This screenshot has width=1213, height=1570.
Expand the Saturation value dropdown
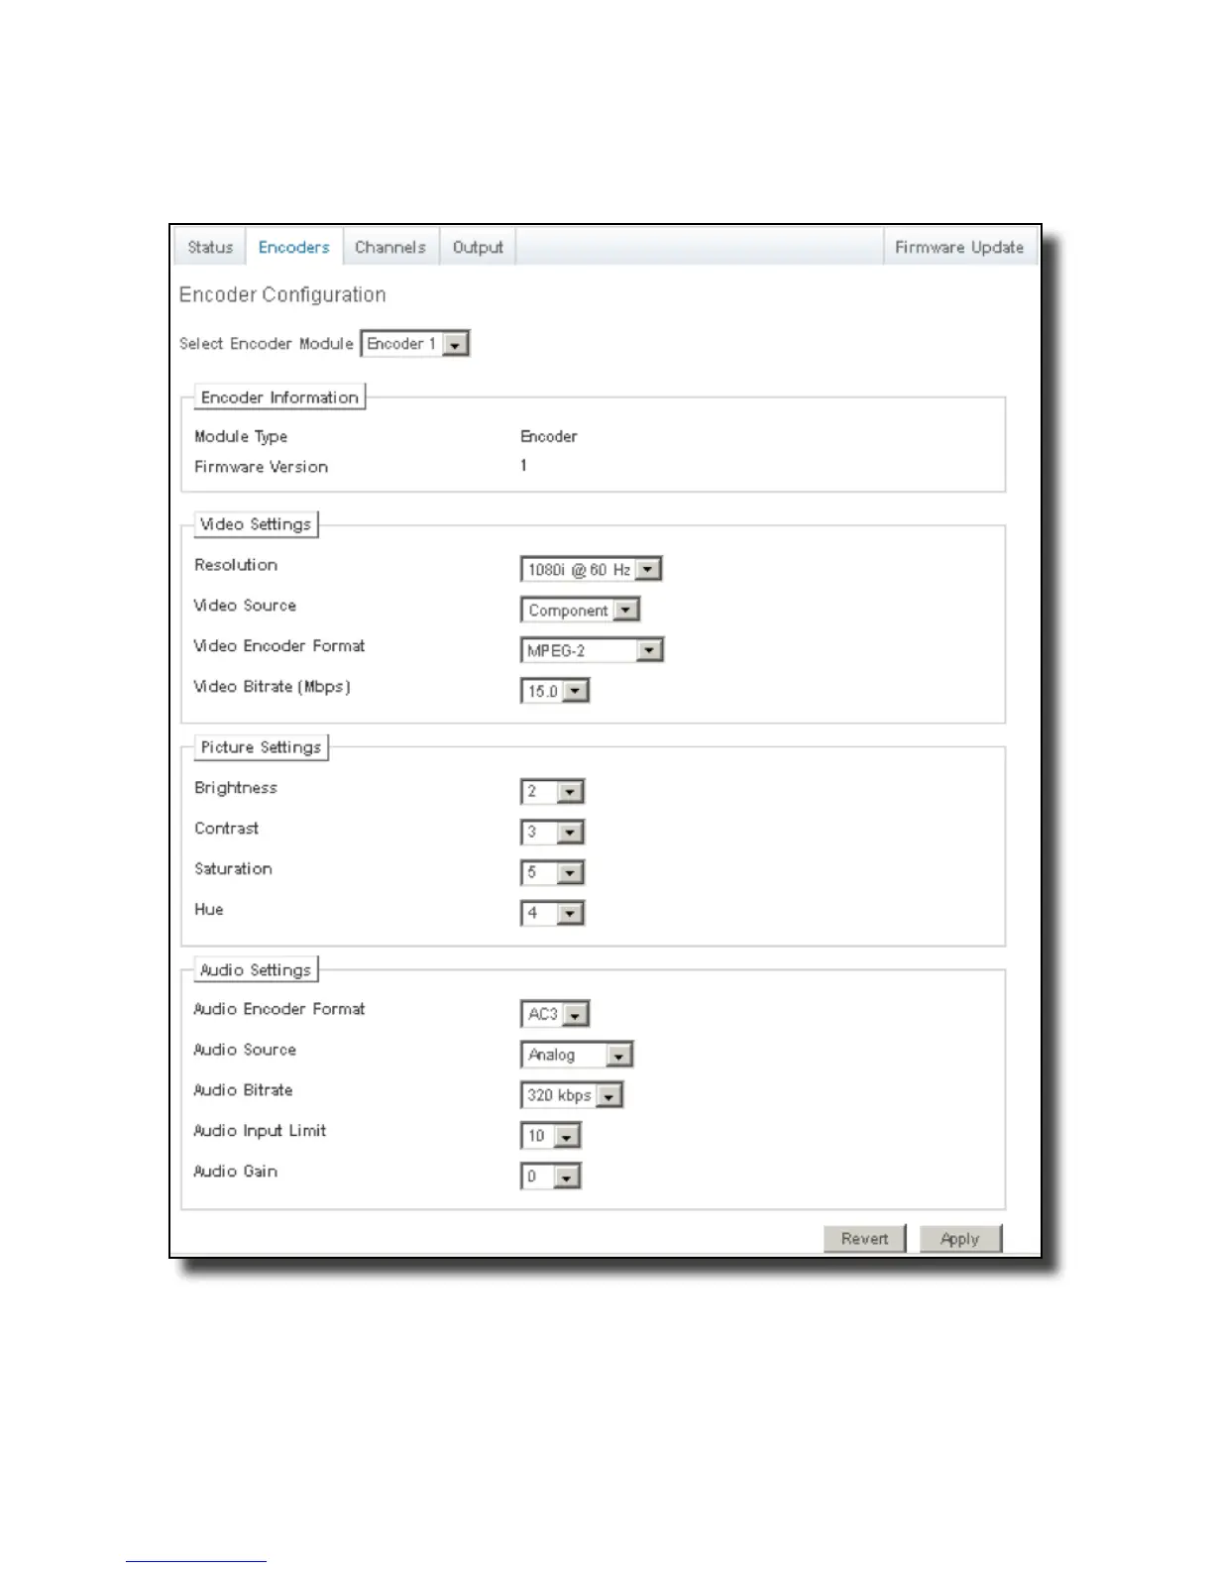(x=552, y=873)
